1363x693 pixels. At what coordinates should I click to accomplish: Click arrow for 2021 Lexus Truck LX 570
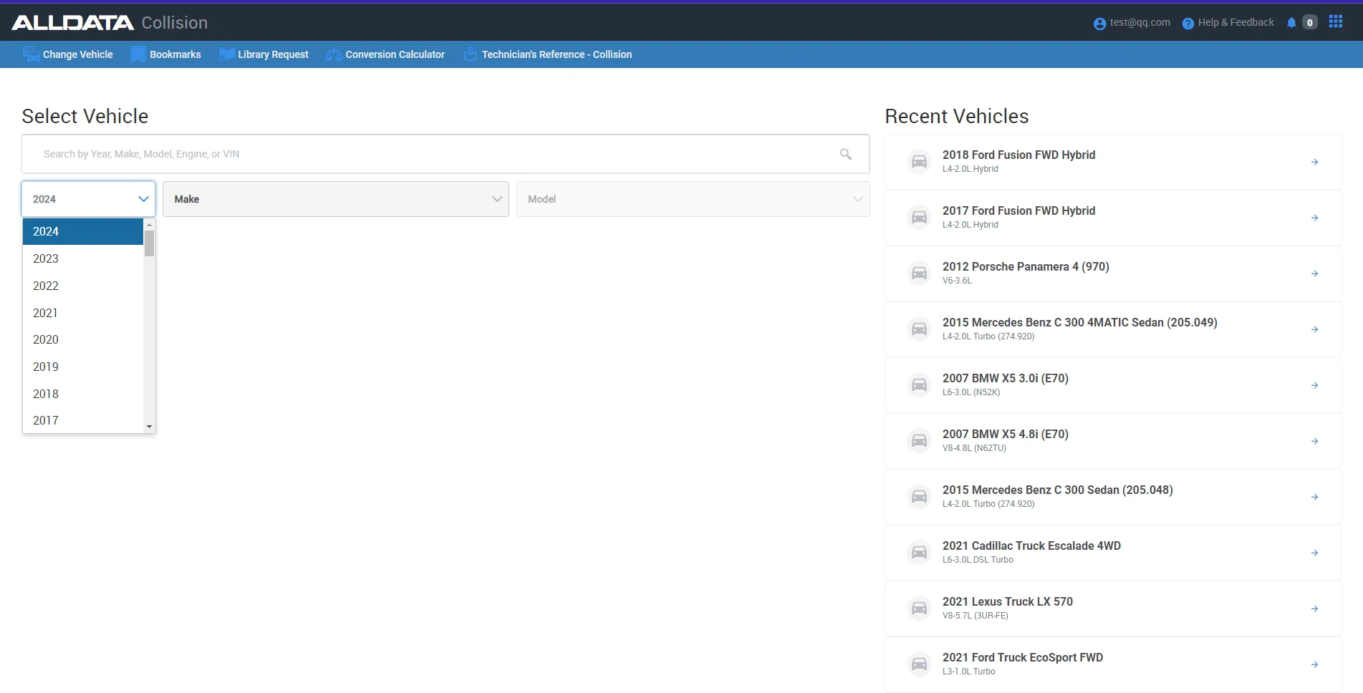tap(1314, 609)
